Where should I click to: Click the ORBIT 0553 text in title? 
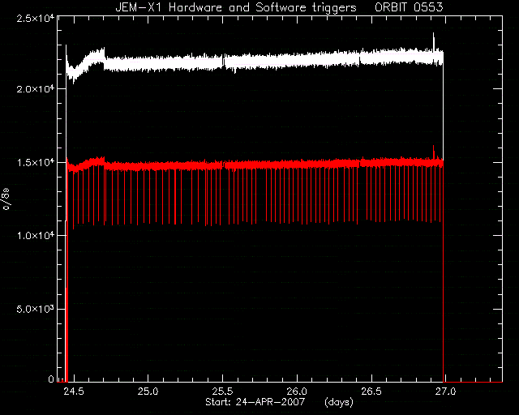click(409, 7)
